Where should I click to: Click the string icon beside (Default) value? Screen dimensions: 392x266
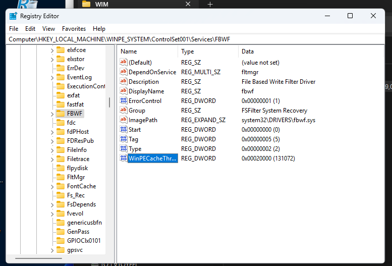124,62
